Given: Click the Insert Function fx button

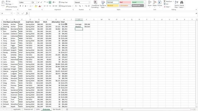Looking at the screenshot, I should click(27, 13).
